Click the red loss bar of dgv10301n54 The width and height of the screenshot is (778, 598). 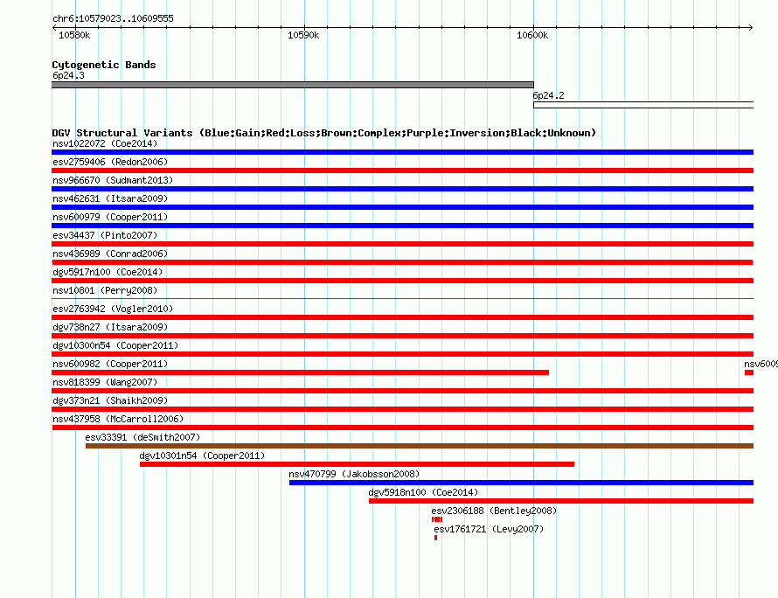357,464
